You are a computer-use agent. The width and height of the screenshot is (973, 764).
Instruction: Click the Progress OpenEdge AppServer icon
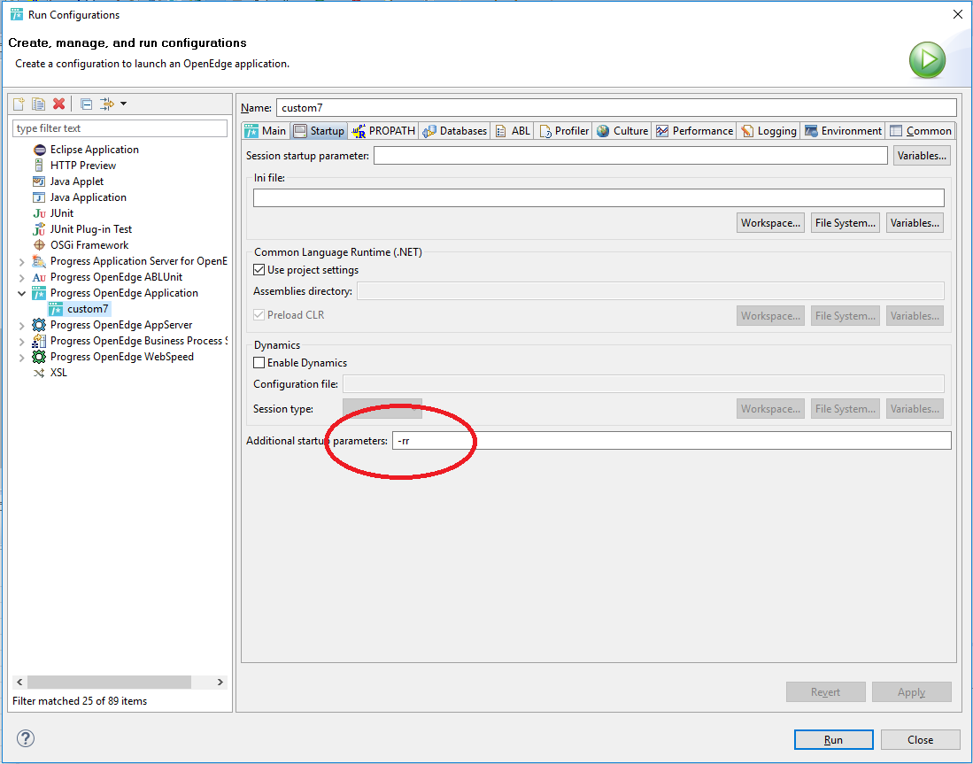pos(39,325)
